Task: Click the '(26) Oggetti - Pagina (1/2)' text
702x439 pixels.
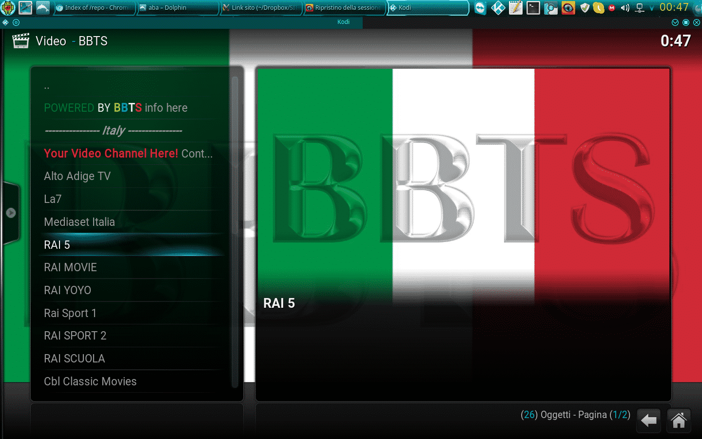Action: tap(575, 415)
